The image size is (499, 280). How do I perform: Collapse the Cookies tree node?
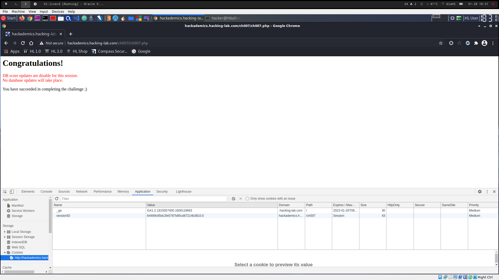coord(5,253)
